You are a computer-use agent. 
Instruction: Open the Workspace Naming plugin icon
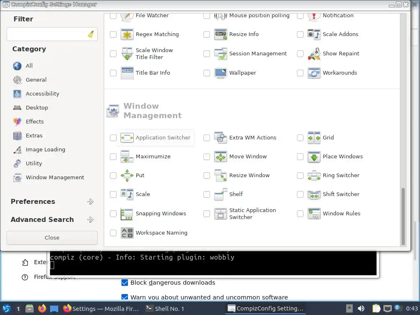coord(127,233)
